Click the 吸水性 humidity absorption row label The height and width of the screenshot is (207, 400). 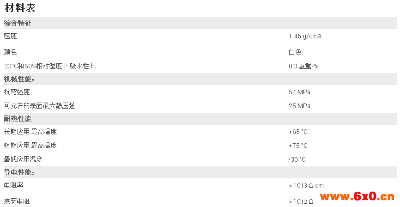(x=50, y=66)
